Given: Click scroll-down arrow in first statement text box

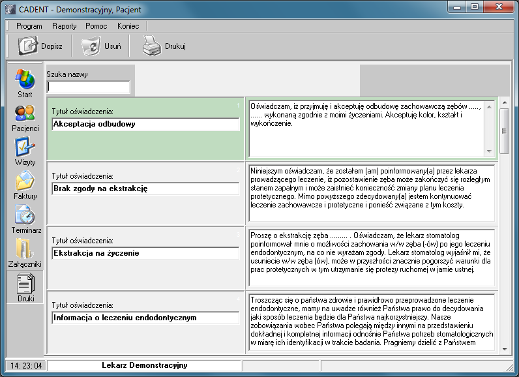Looking at the screenshot, I should coord(490,151).
